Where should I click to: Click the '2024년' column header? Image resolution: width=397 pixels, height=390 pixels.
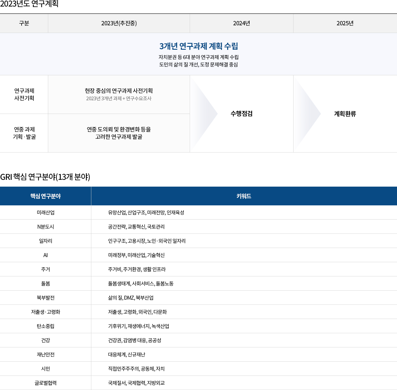(242, 23)
